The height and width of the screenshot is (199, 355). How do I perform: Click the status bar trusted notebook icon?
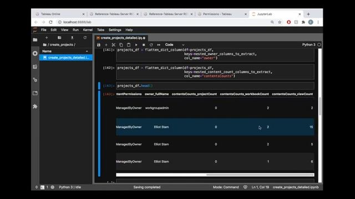[245, 187]
